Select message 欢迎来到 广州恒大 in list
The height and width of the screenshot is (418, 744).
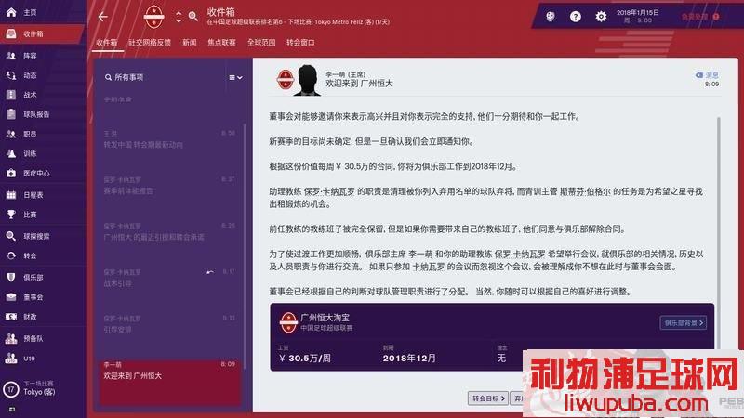click(170, 381)
